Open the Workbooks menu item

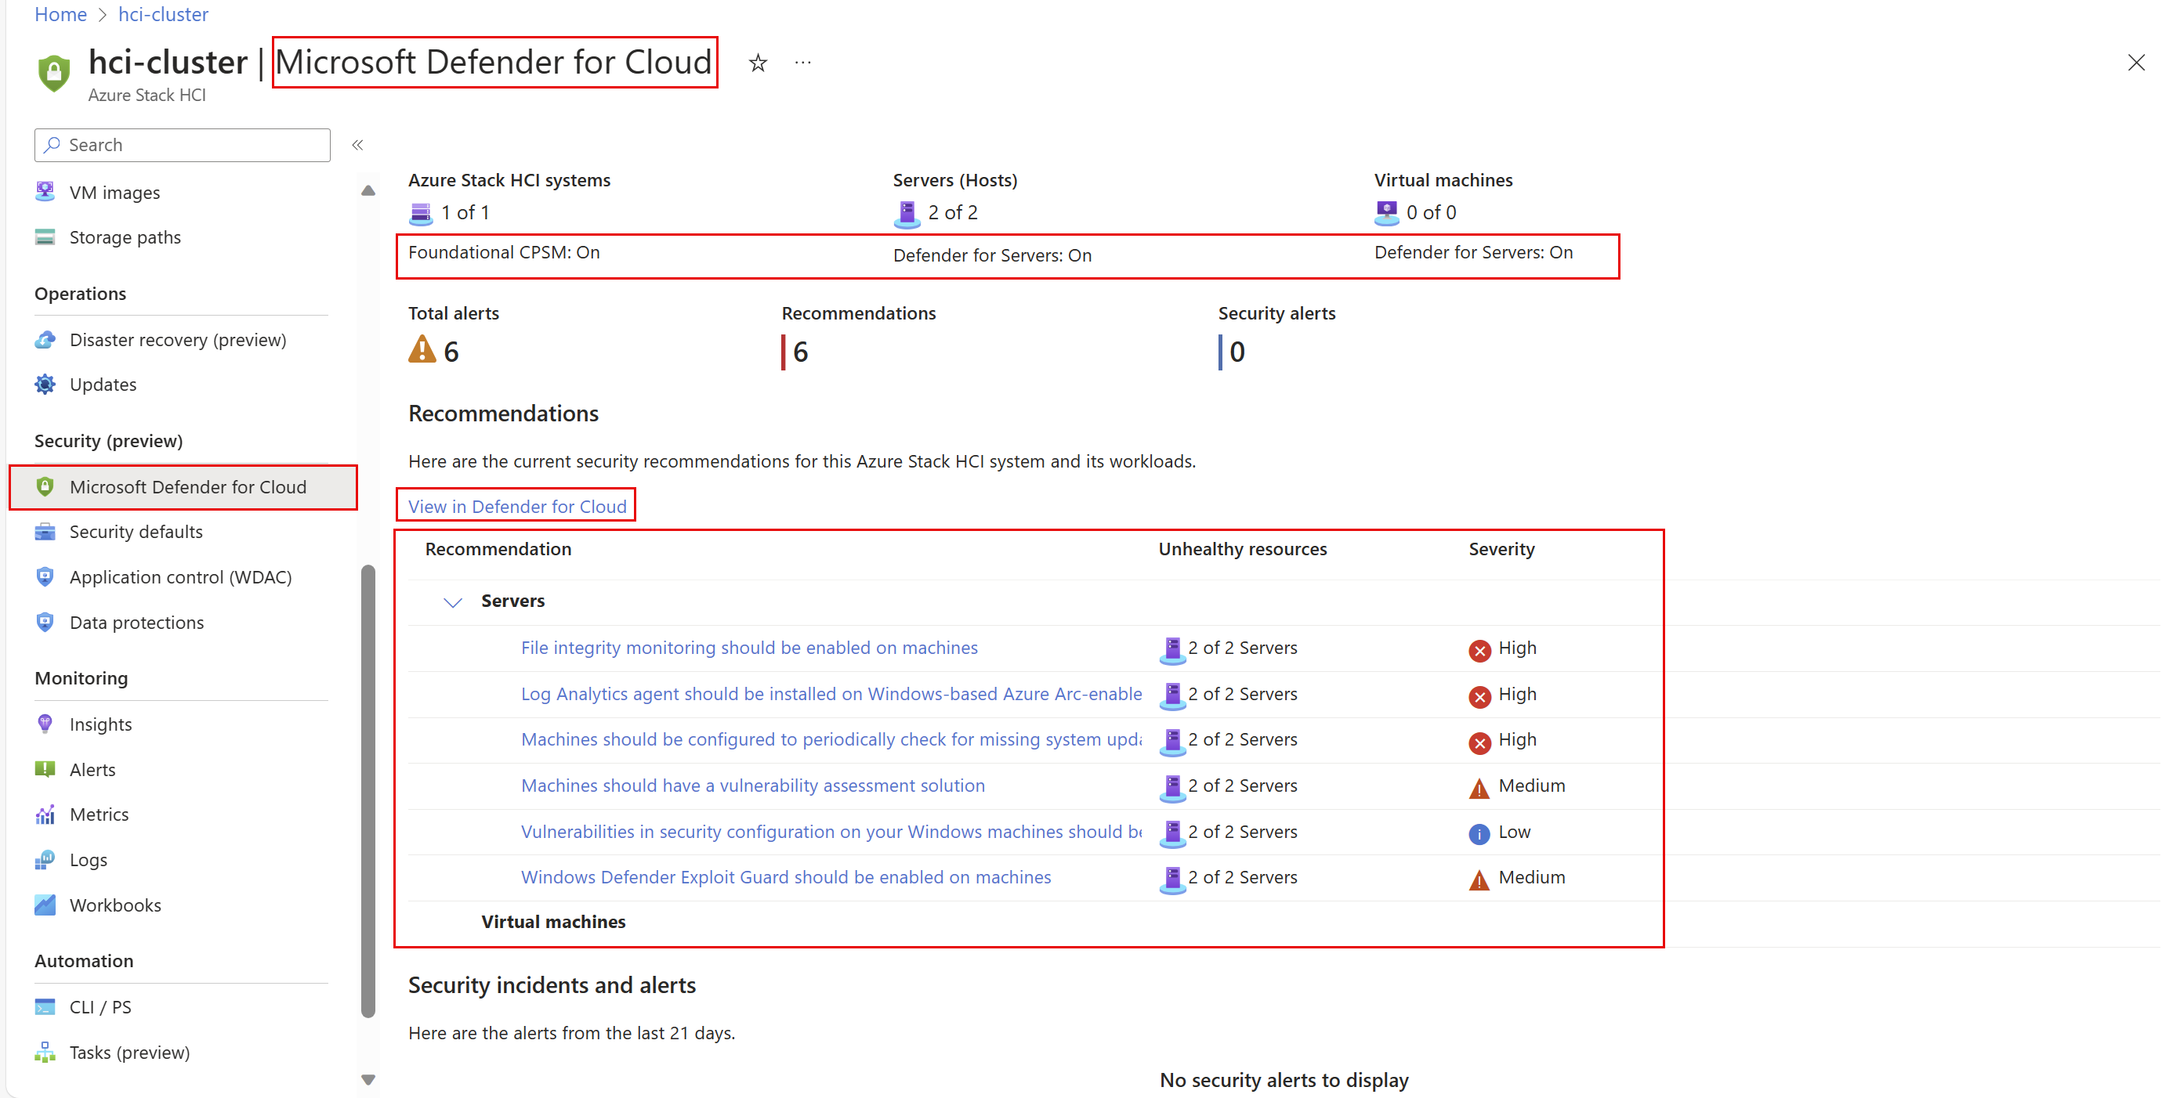tap(115, 905)
